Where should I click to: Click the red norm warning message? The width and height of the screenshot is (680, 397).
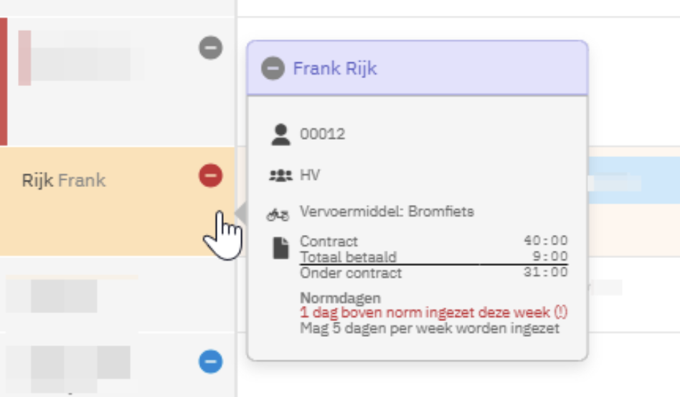tap(434, 313)
